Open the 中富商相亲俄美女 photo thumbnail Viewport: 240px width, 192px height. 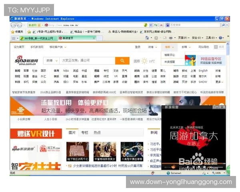coord(105,152)
